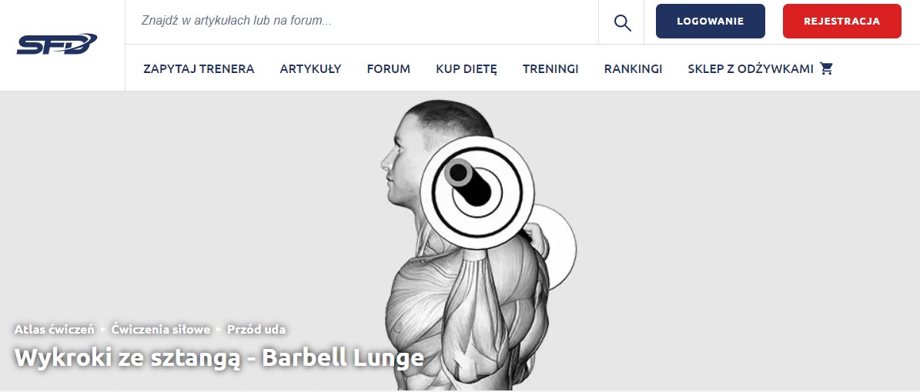The height and width of the screenshot is (392, 920).
Task: Click the barbell weight plate in the illustration
Action: click(x=477, y=193)
